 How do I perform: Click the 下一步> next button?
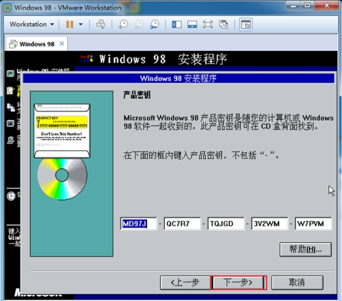(x=238, y=282)
